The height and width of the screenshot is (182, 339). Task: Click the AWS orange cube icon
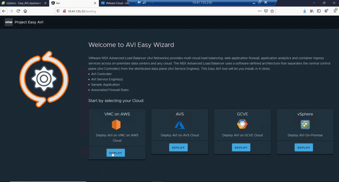point(116,125)
